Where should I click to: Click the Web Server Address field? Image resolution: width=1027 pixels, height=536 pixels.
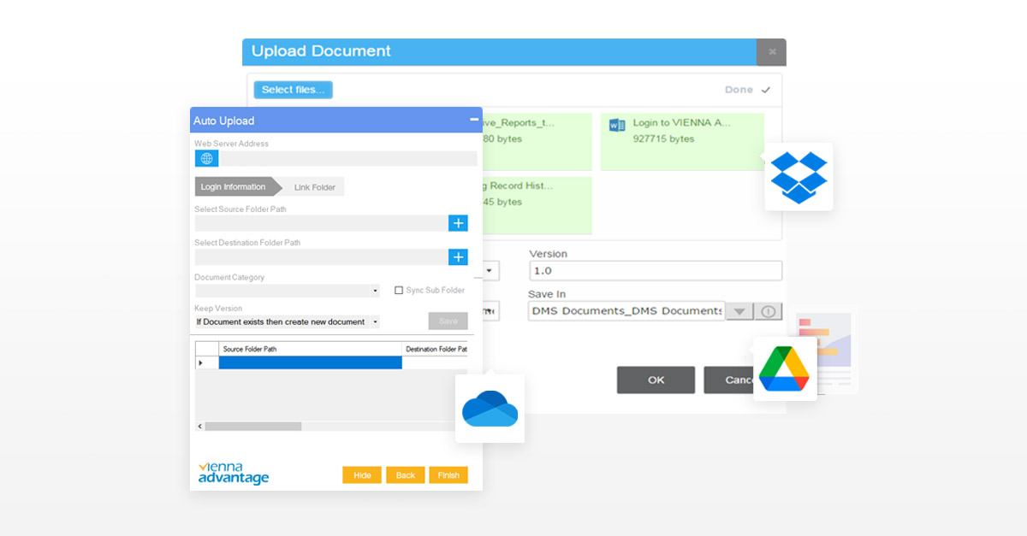click(x=348, y=158)
